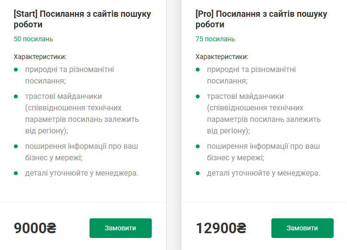Click 'деталі уточнюйте' bullet dot in Start card
This screenshot has width=347, height=250.
[16, 173]
